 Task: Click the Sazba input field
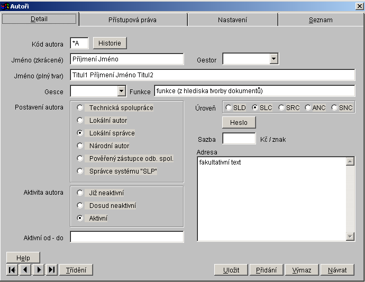tap(239, 139)
